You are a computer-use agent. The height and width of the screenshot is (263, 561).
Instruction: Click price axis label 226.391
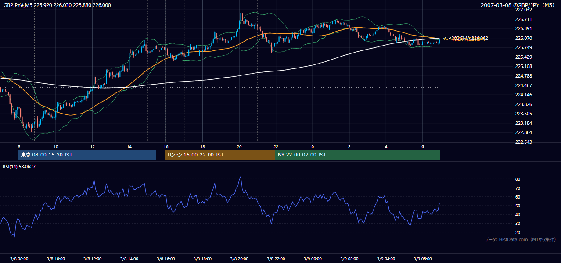coord(523,28)
